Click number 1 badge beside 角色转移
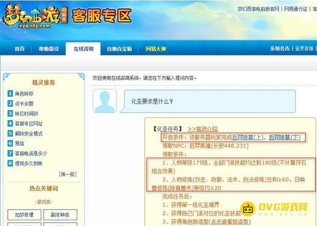 point(10,93)
